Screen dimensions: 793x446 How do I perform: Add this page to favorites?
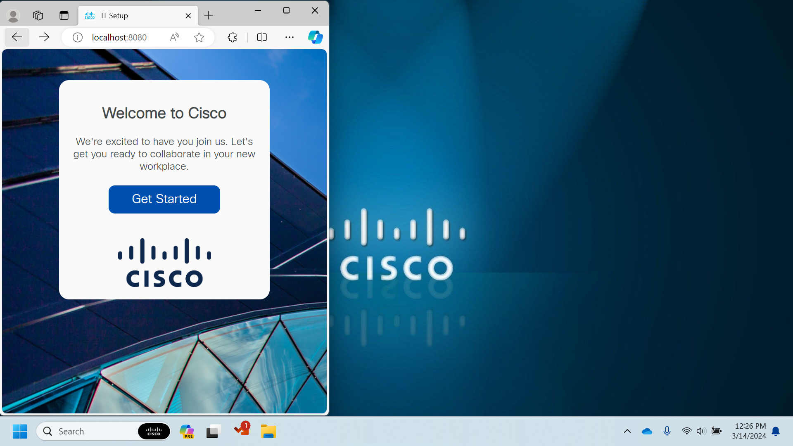coord(199,38)
